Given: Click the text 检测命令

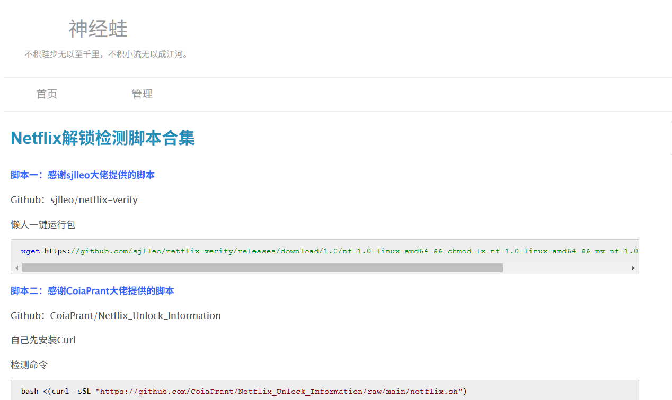Looking at the screenshot, I should pyautogui.click(x=29, y=365).
